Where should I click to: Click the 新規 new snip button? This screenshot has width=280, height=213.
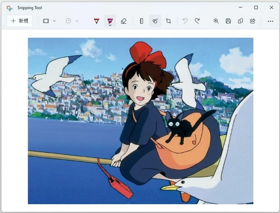click(20, 21)
